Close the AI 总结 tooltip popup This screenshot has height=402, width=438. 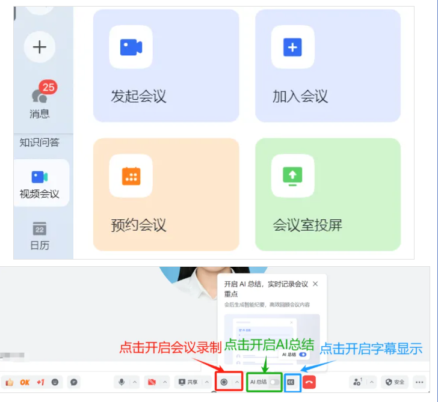(315, 284)
